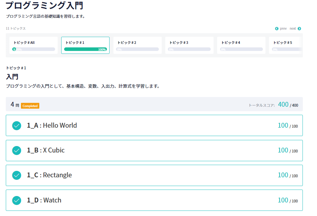Click the completion checkmark beside 1_A Hello World
Screen dimensions: 317x216
[x=16, y=125]
